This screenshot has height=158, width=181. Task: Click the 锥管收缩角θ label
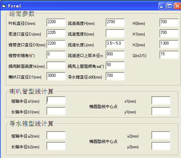point(22,56)
